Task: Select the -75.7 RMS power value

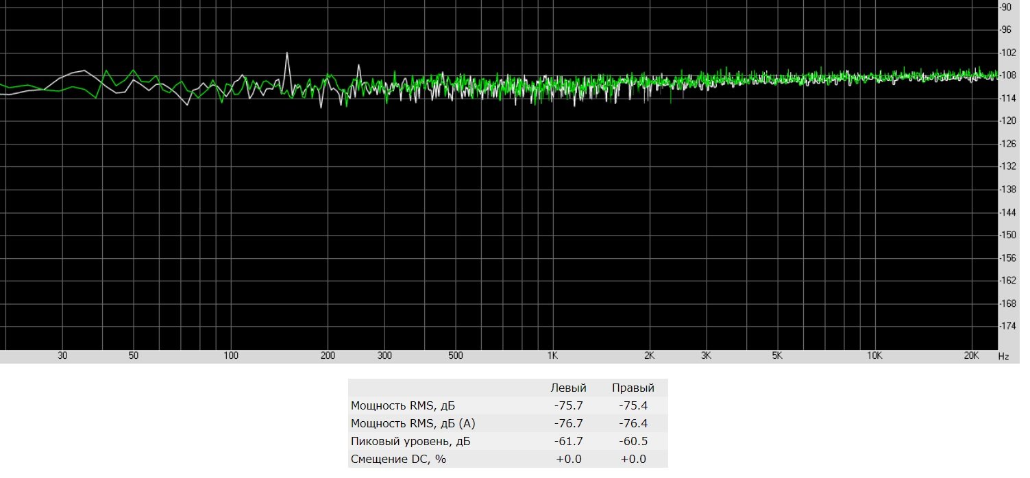Action: click(x=568, y=405)
